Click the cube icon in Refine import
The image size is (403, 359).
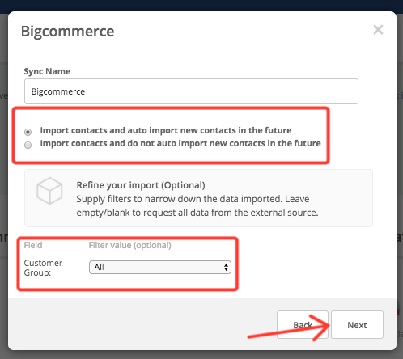[49, 191]
